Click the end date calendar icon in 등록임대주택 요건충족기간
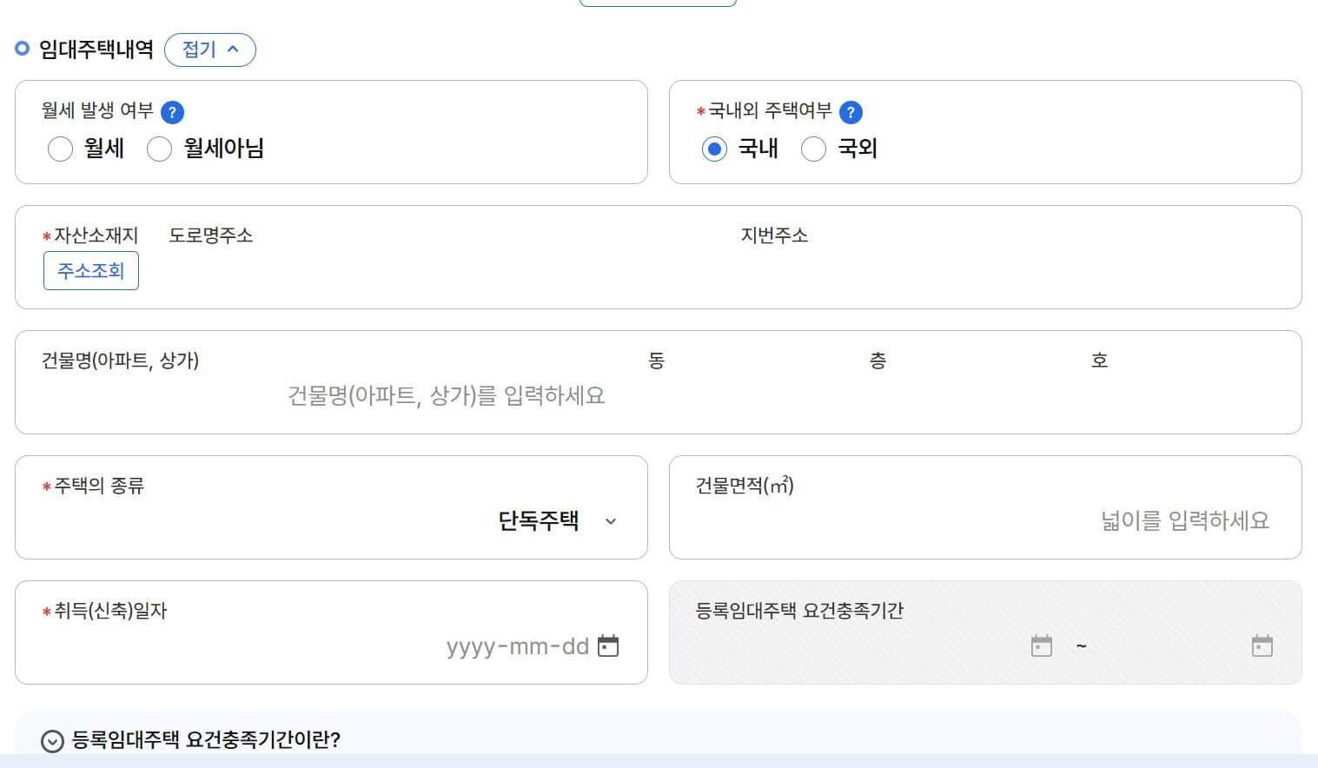The height and width of the screenshot is (768, 1318). coord(1262,646)
